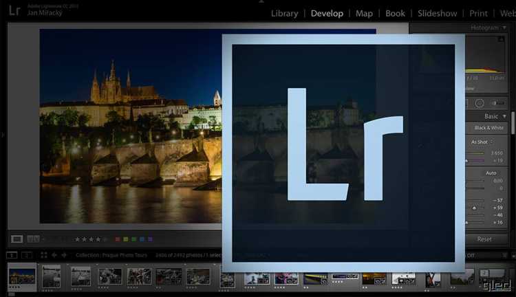Switch to the Library module

click(285, 14)
